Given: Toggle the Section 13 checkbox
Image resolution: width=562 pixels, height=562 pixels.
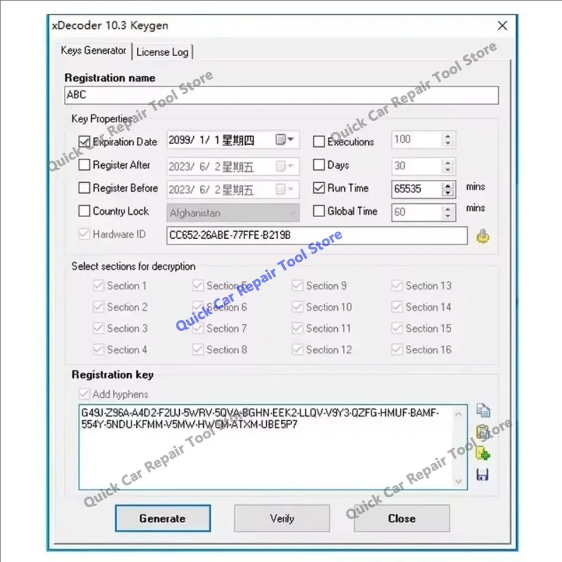Looking at the screenshot, I should pyautogui.click(x=397, y=286).
